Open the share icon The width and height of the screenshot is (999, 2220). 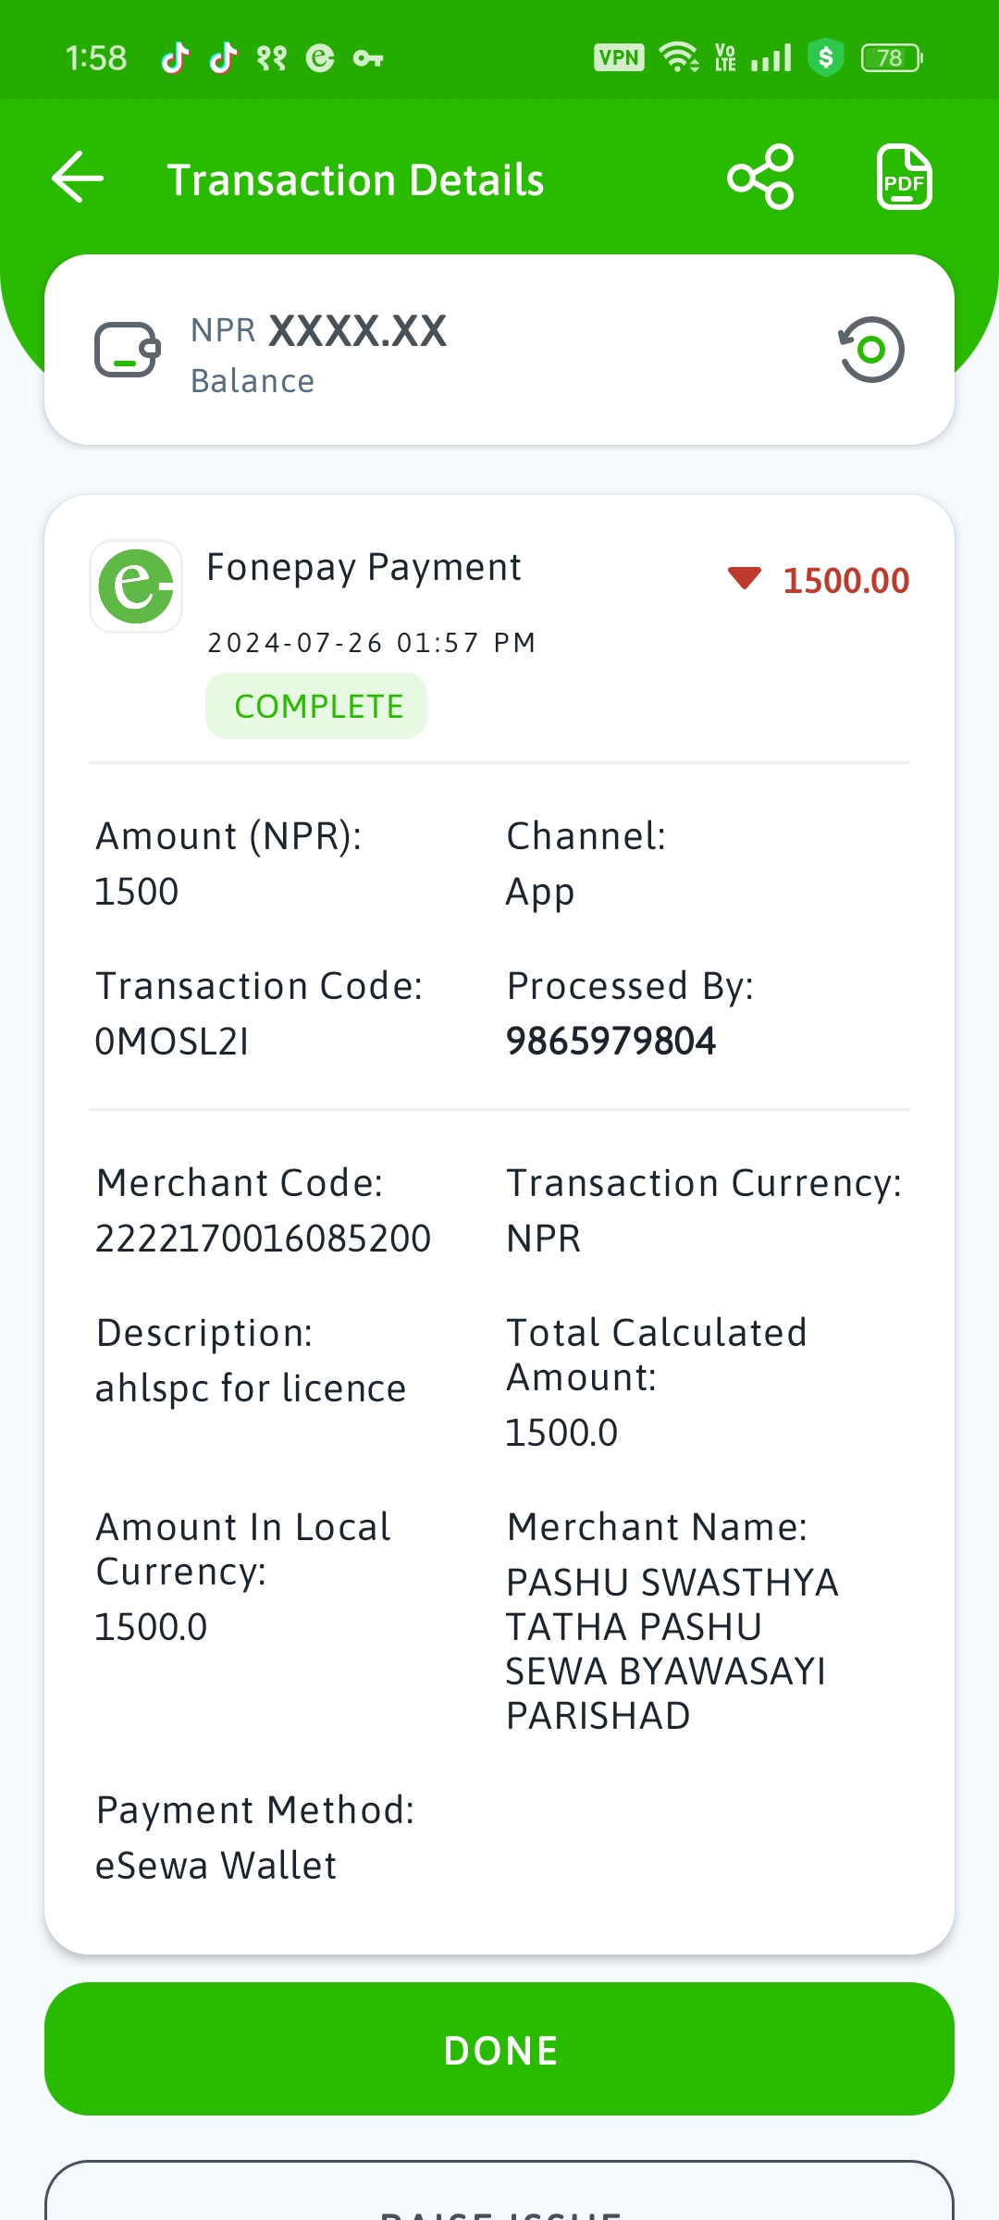[x=760, y=177]
